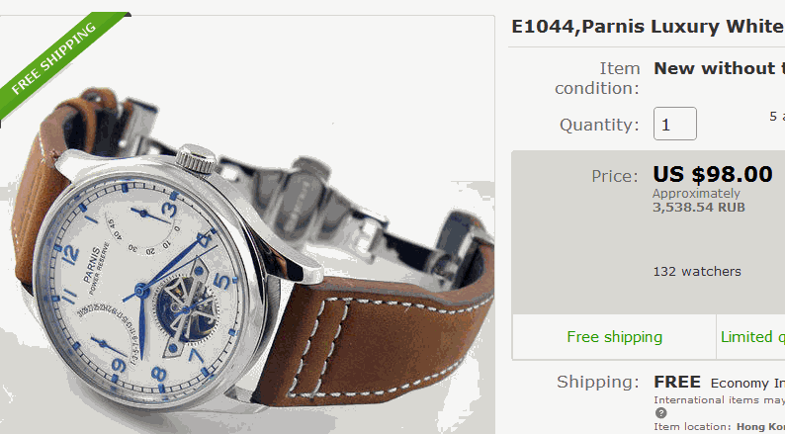Click the Economy International shipping text
Image resolution: width=785 pixels, height=434 pixels.
point(747,384)
